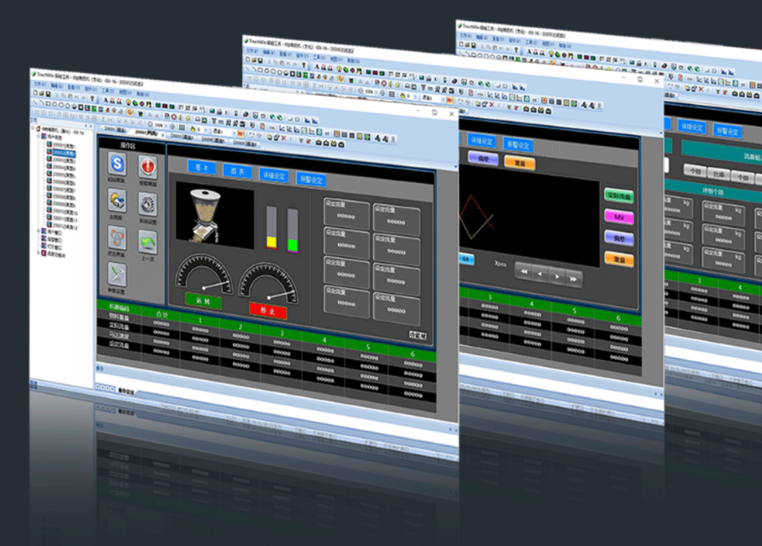762x546 pixels.
Task: Click Open folder icon in front window toolbar
Action: (41, 93)
